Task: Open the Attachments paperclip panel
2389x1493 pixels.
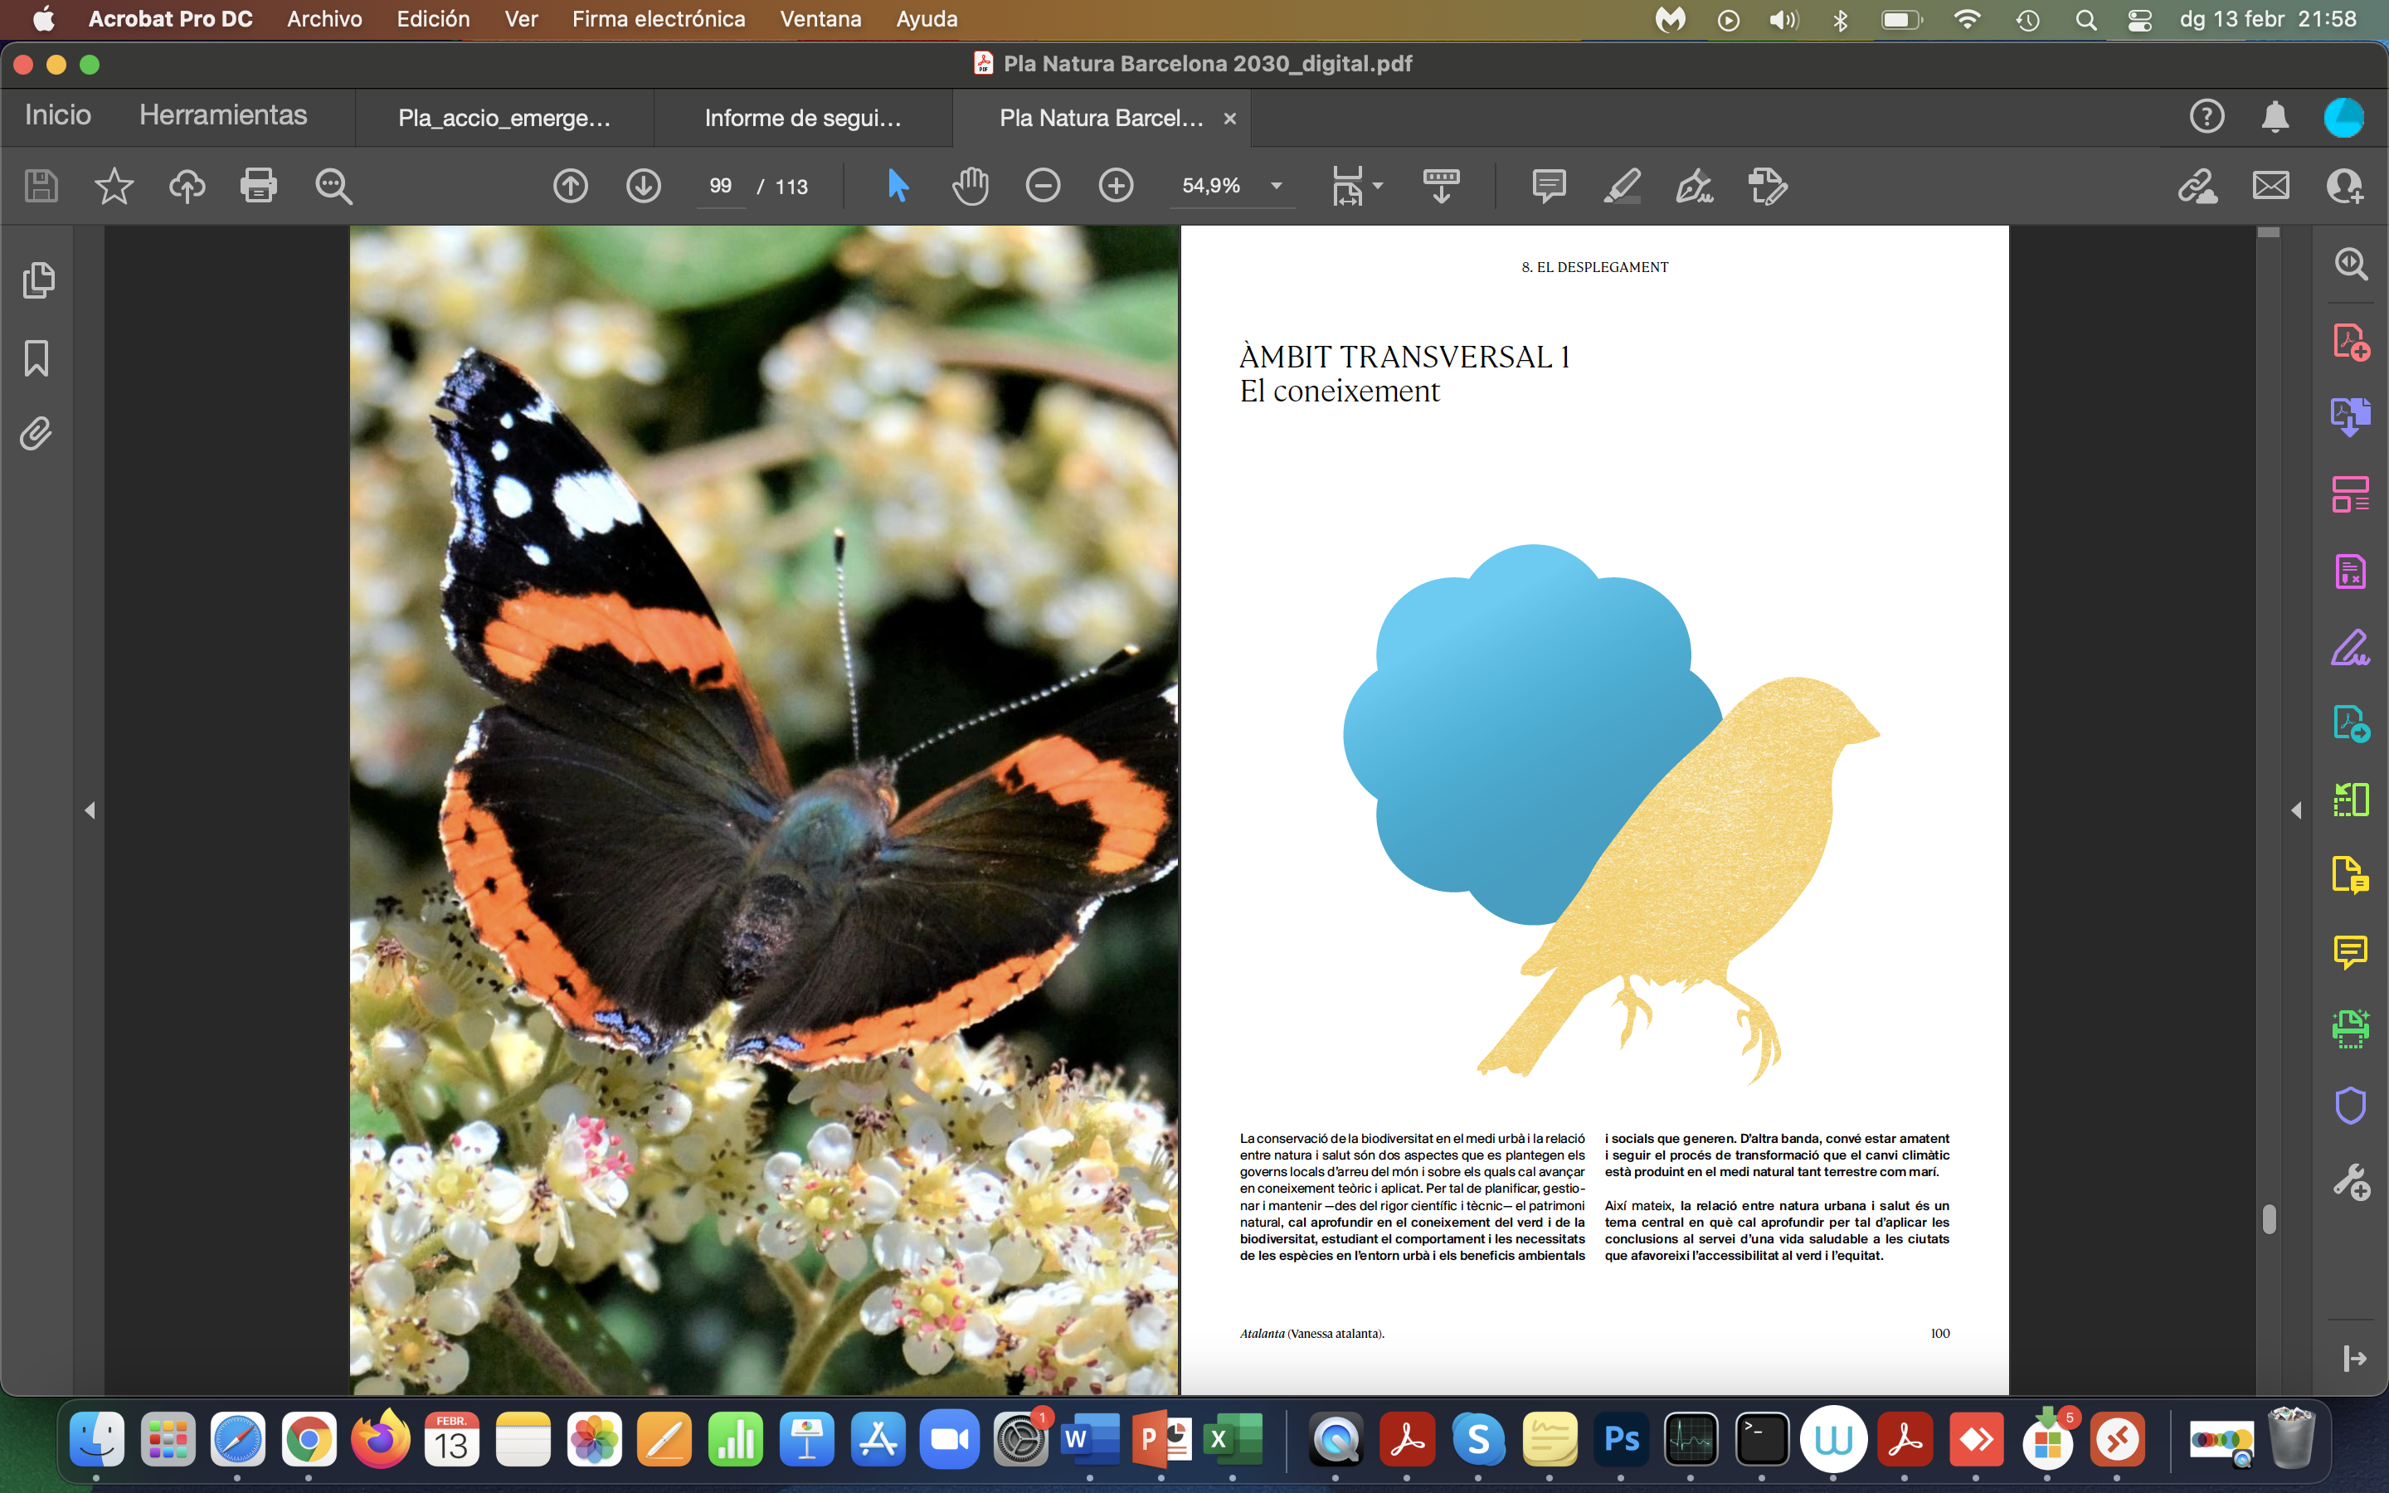Action: pos(36,434)
